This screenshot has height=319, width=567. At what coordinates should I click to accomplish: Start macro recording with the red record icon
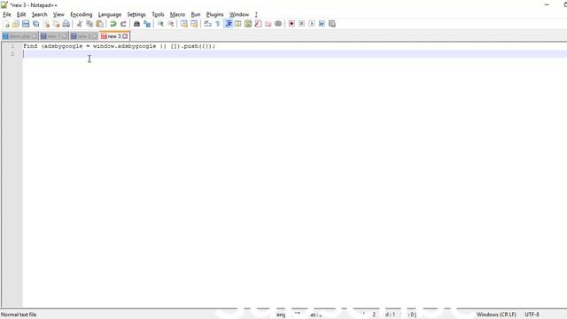click(x=291, y=24)
